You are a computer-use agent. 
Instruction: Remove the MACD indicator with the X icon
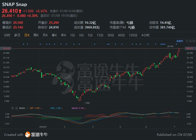tap(16, 108)
